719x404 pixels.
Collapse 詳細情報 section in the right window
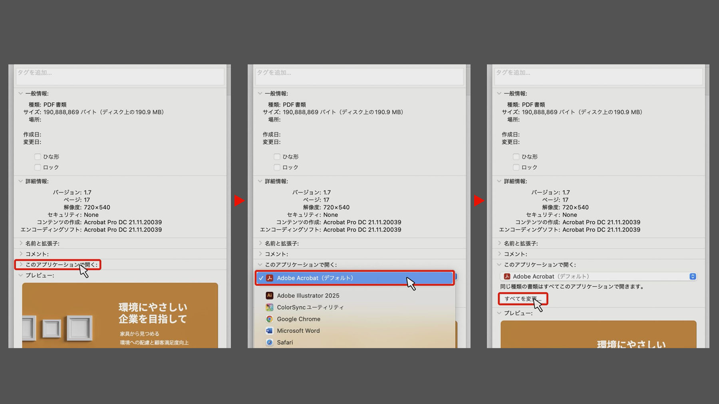499,181
